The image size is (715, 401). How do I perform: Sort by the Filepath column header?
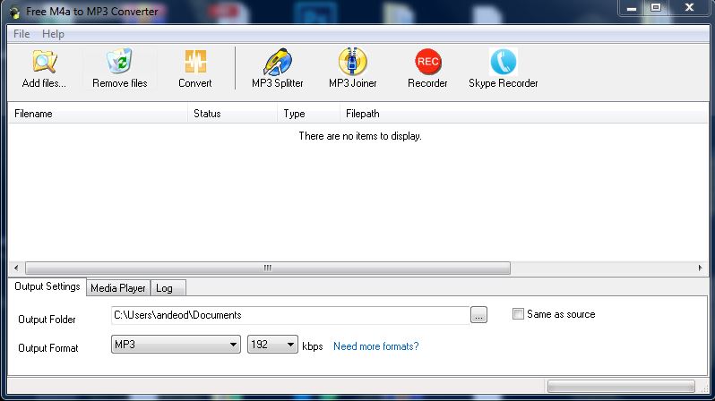(x=524, y=114)
